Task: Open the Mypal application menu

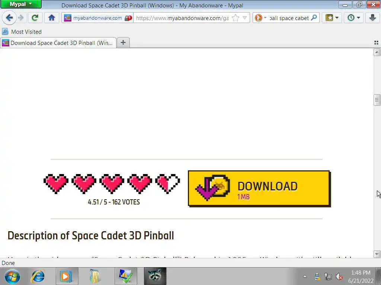Action: 21,4
